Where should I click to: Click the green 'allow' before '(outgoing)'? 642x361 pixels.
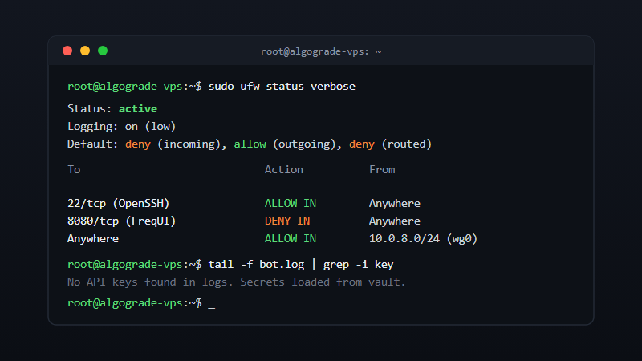[x=250, y=144]
